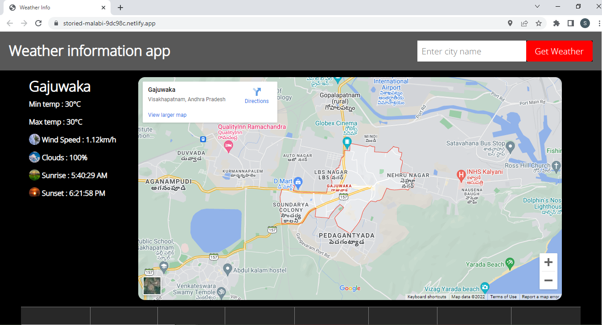Select the Weather Info tab
This screenshot has height=325, width=602.
click(57, 8)
